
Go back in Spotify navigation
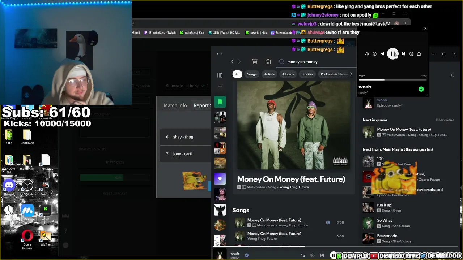(x=232, y=62)
